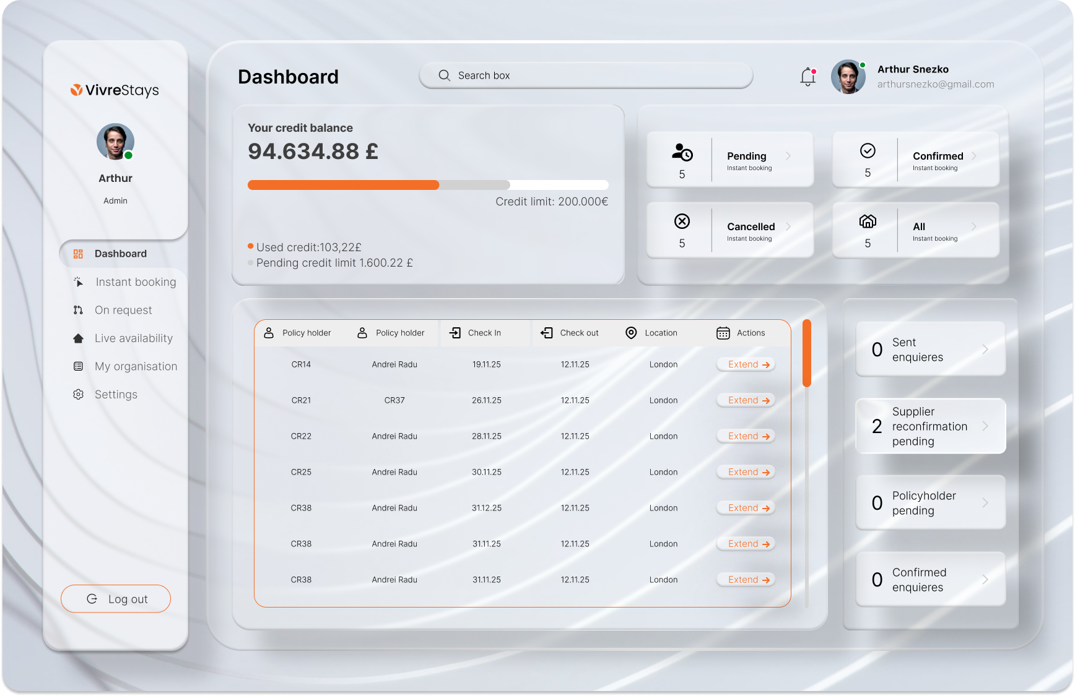Click the Location pin icon in header
Viewport: 1075px width, 696px height.
coord(631,333)
